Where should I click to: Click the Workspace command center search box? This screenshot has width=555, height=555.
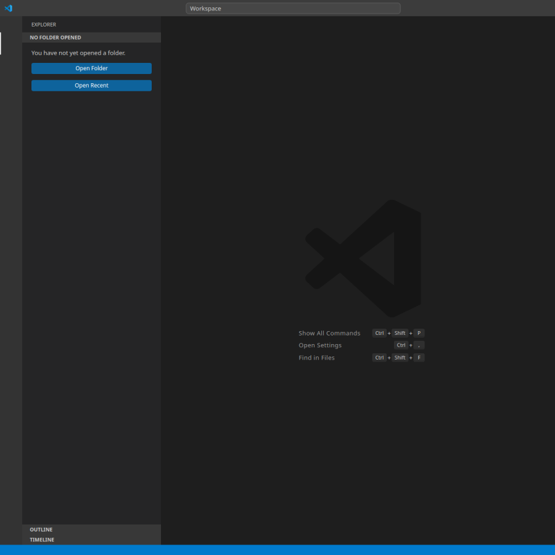click(x=293, y=9)
